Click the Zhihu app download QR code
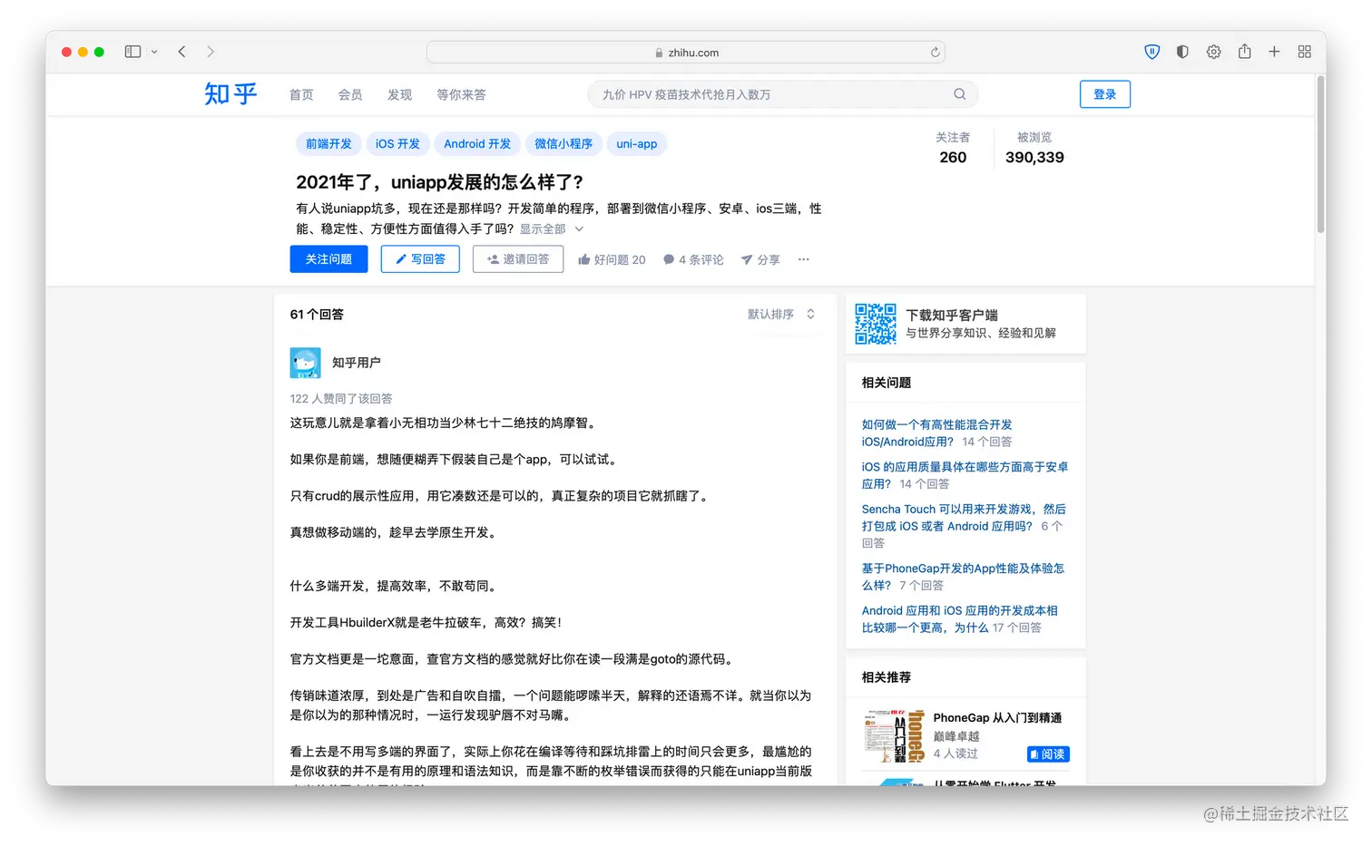This screenshot has width=1372, height=846. pyautogui.click(x=875, y=324)
